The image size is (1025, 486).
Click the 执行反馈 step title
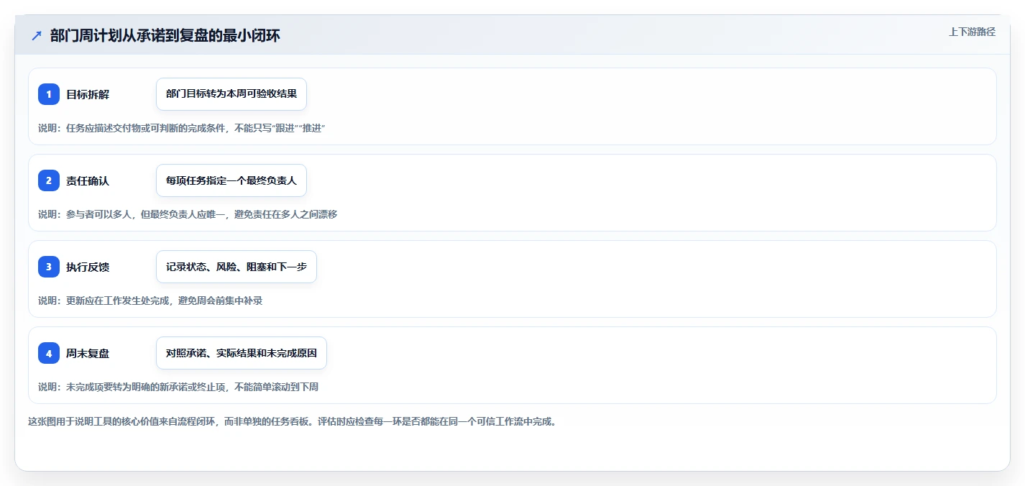pos(88,267)
